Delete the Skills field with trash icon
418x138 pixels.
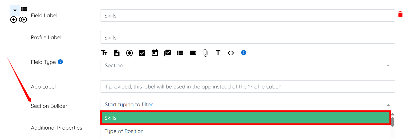(x=400, y=14)
